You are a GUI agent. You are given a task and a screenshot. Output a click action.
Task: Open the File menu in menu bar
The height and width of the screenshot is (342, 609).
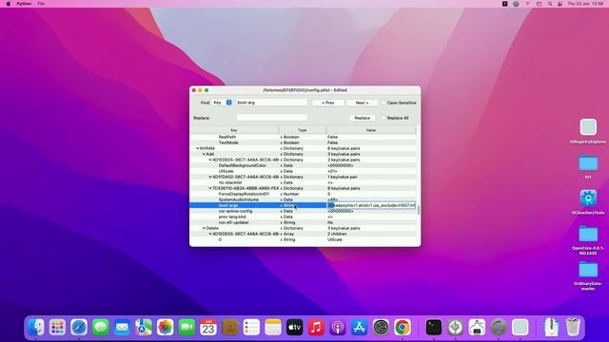(x=41, y=4)
